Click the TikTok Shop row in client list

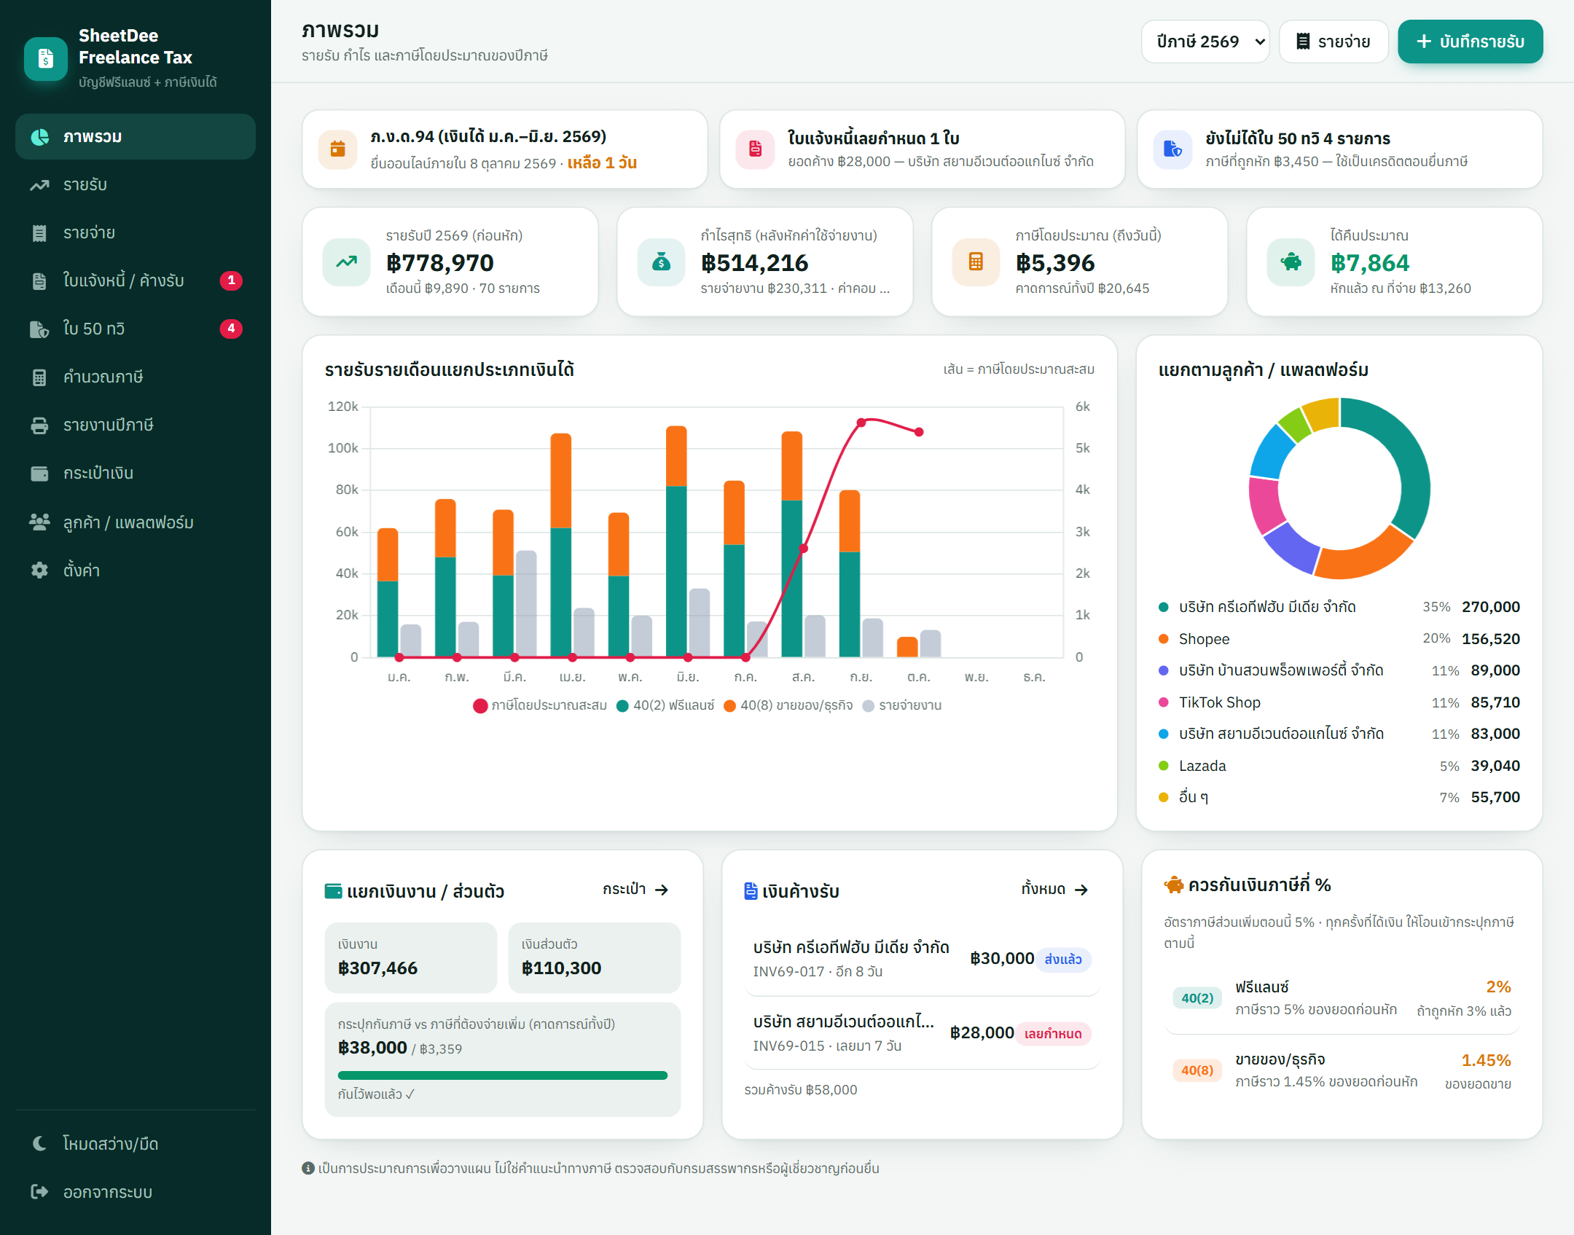pyautogui.click(x=1339, y=702)
